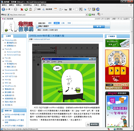Viewport: 134px width, 131px height.
Task: Click the Windows flag logo at the menu bar's right
Action: coord(131,5)
